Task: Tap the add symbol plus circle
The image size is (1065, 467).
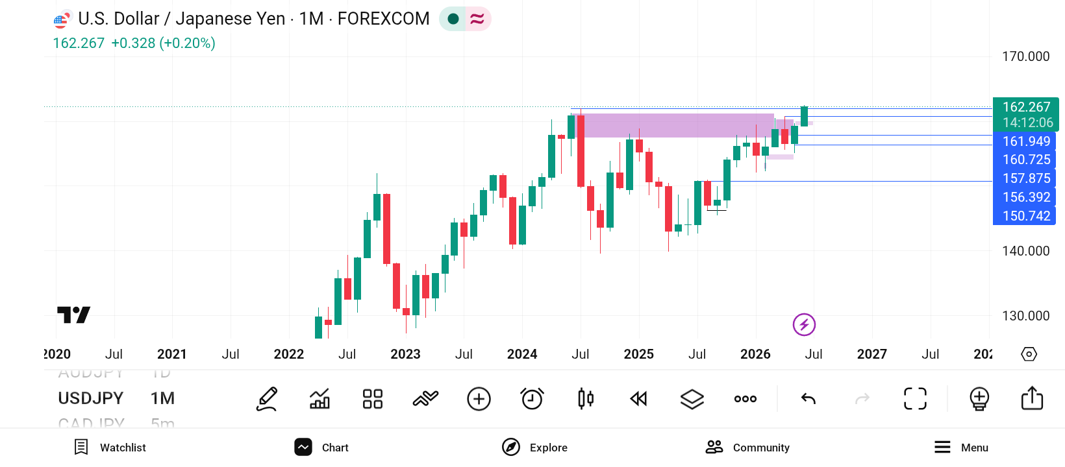Action: click(x=479, y=399)
